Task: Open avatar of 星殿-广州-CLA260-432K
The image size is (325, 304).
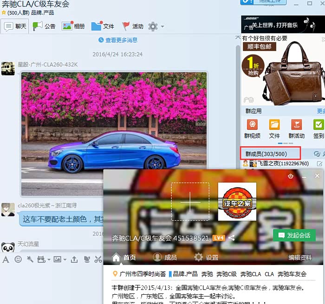Action: pyautogui.click(x=8, y=68)
